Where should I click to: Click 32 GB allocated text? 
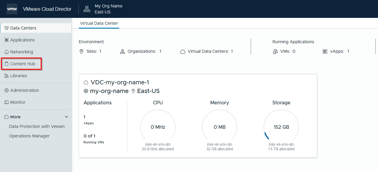(x=220, y=149)
